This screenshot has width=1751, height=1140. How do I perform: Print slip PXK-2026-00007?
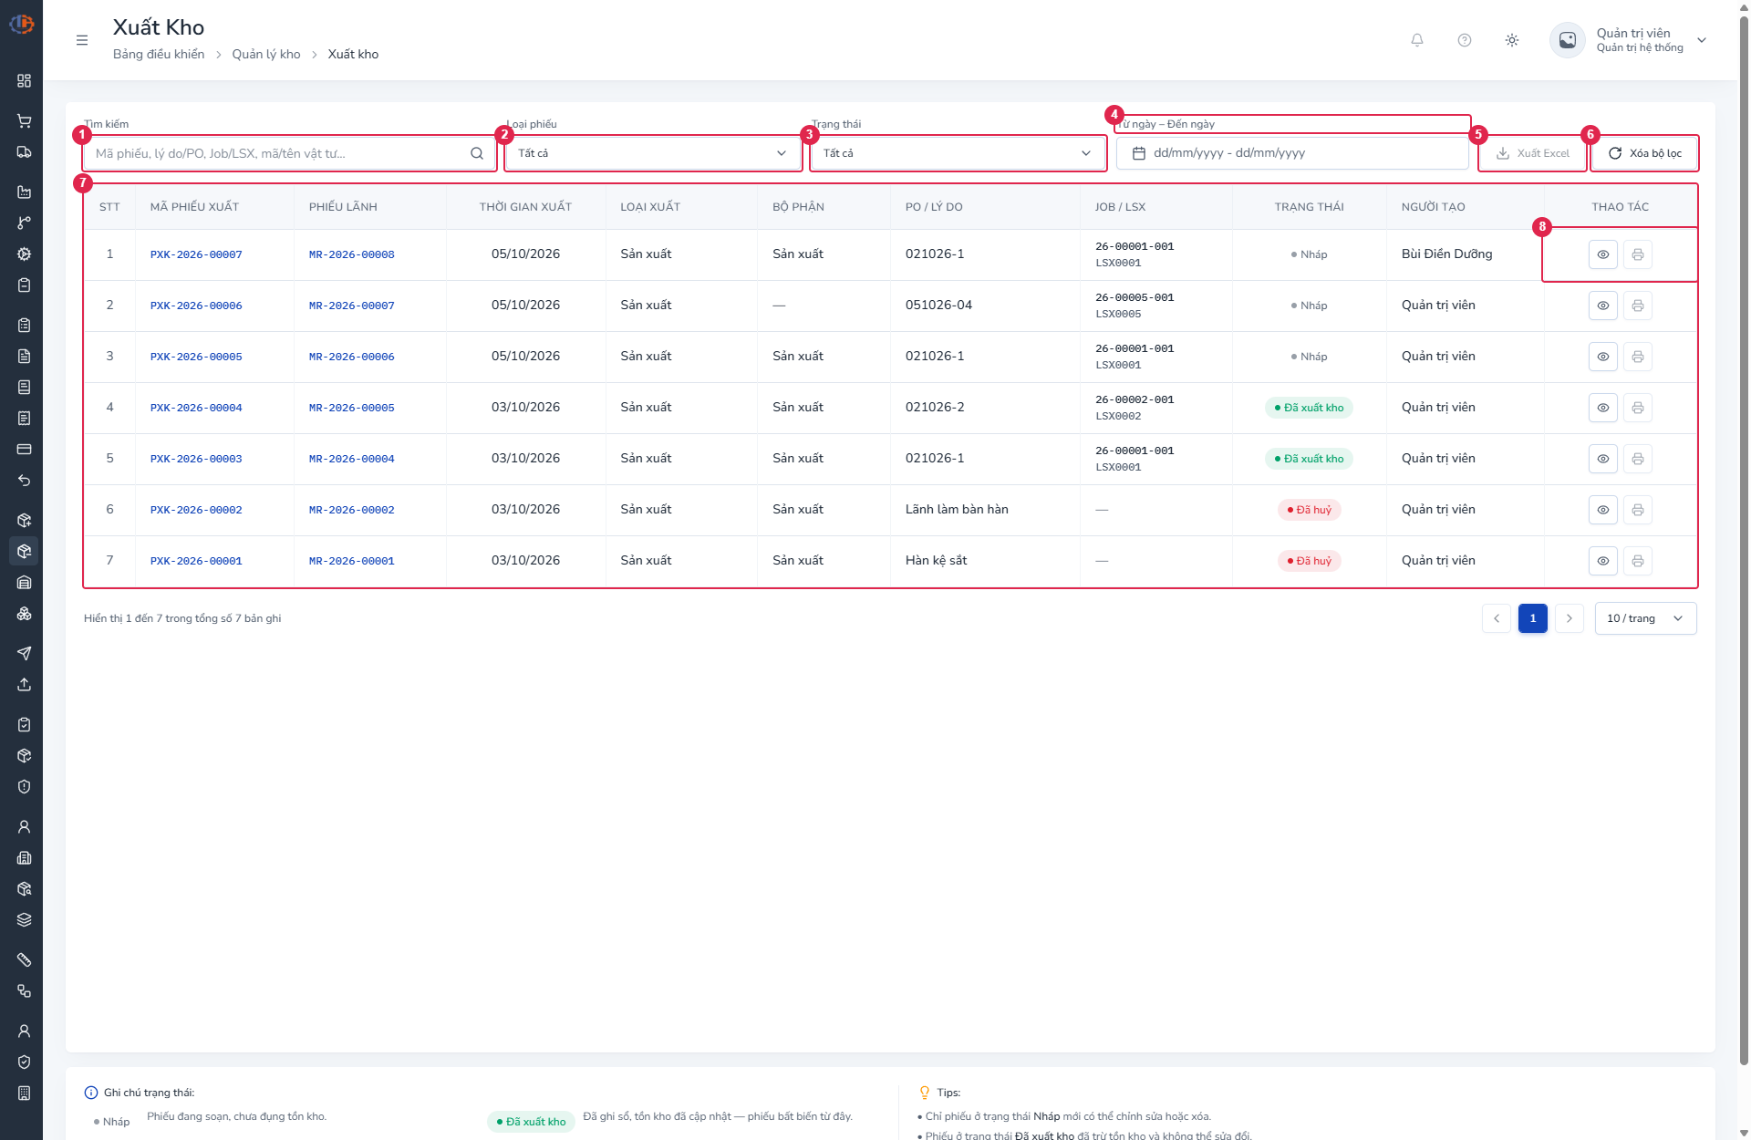[1638, 254]
